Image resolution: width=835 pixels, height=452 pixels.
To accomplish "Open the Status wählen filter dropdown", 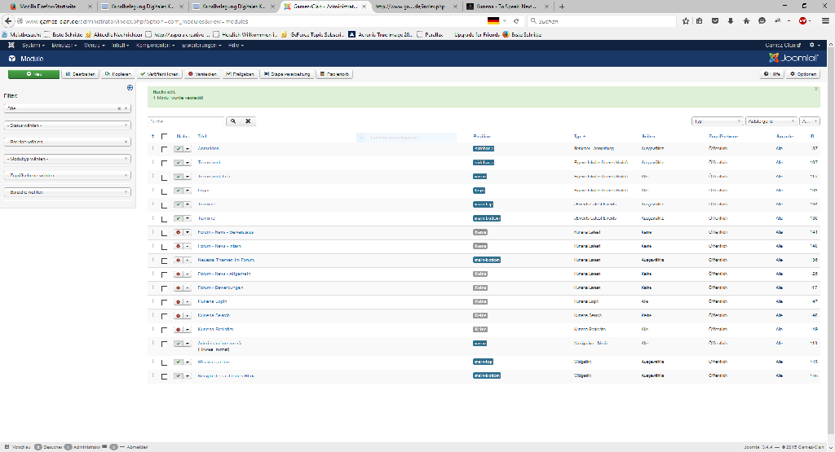I will pyautogui.click(x=67, y=125).
